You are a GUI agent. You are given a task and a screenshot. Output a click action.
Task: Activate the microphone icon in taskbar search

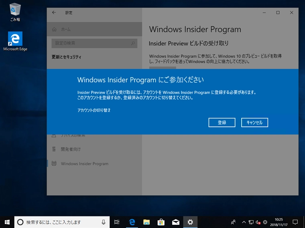point(104,222)
